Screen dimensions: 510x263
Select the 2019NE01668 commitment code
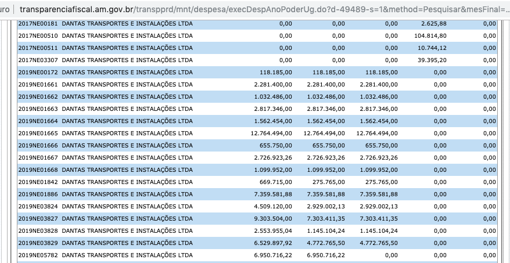38,170
